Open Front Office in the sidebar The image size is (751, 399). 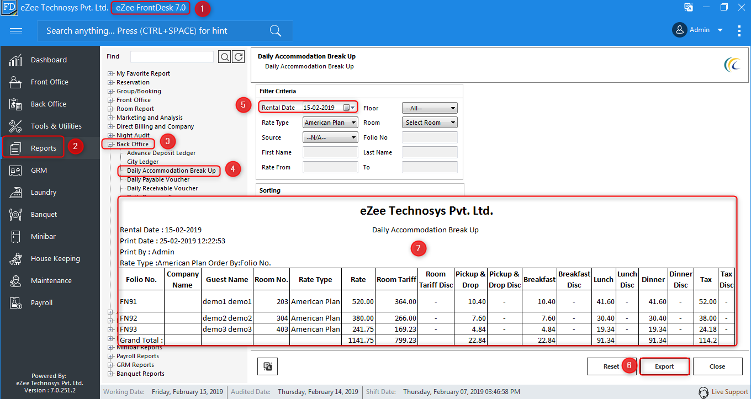click(50, 82)
